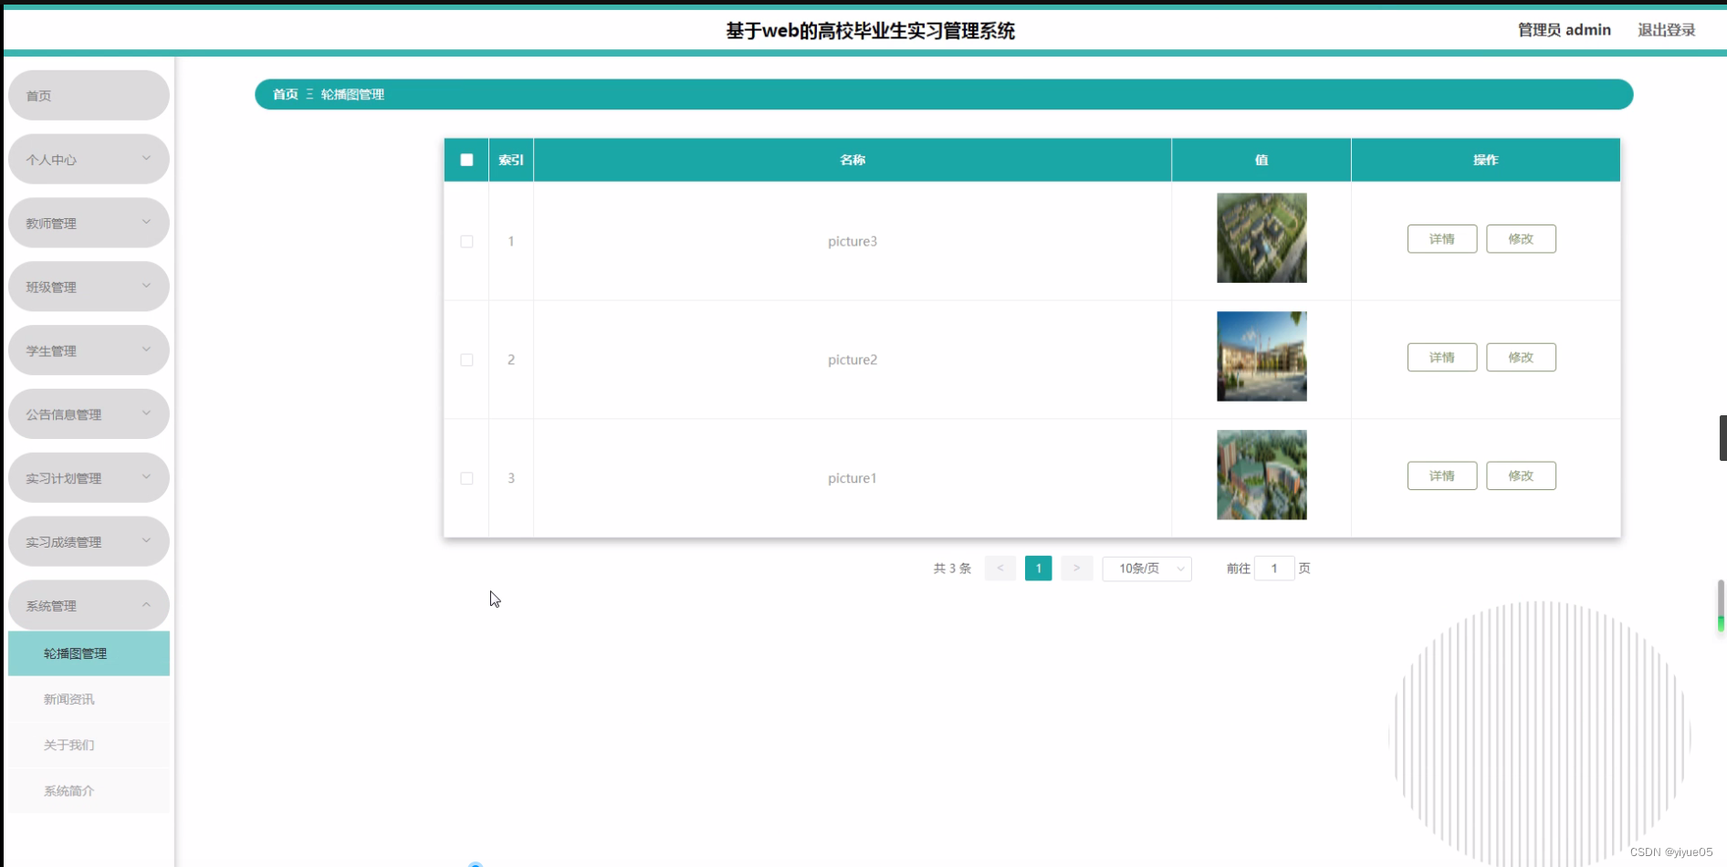Click 首页 in the breadcrumb bar
The height and width of the screenshot is (867, 1727).
tap(285, 95)
